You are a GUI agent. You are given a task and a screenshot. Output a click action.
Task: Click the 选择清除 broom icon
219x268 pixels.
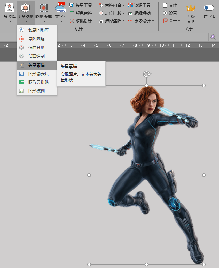tap(101, 21)
